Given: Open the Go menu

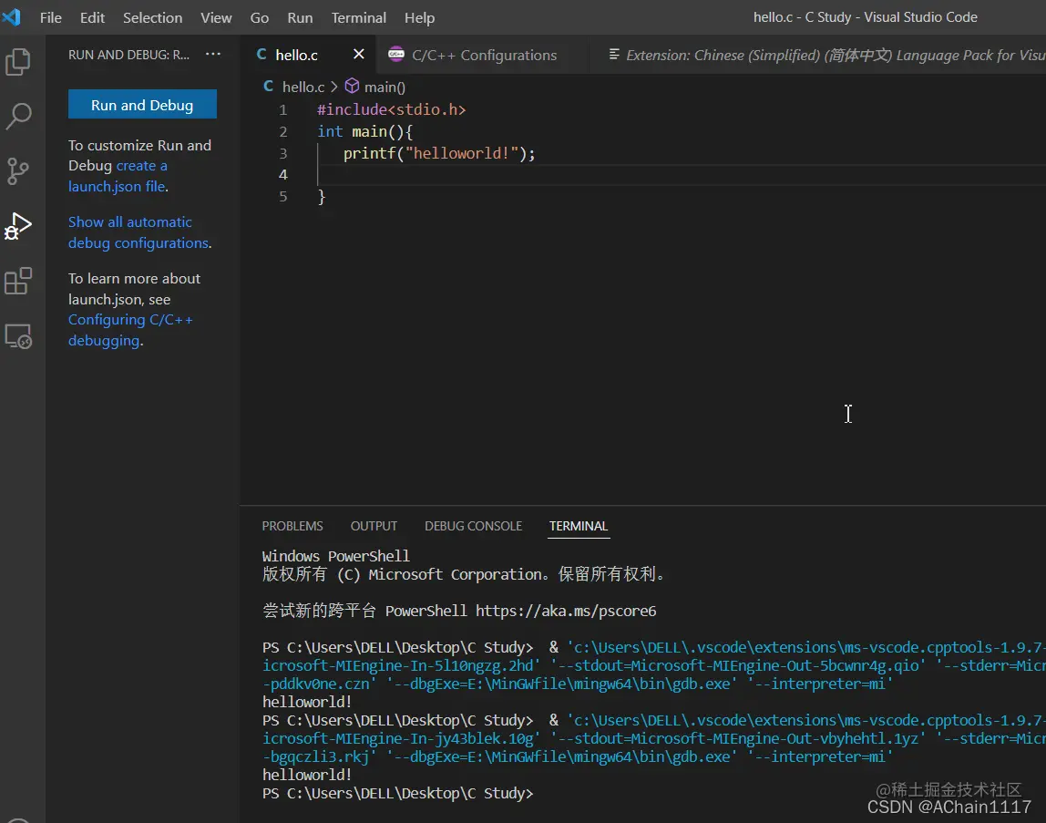Looking at the screenshot, I should point(260,17).
